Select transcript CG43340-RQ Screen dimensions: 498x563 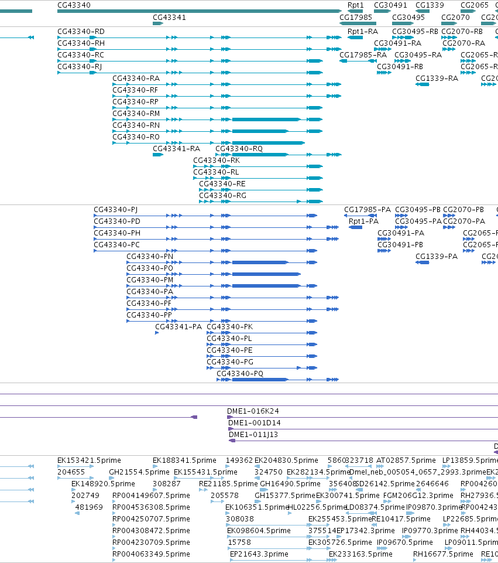click(x=239, y=149)
